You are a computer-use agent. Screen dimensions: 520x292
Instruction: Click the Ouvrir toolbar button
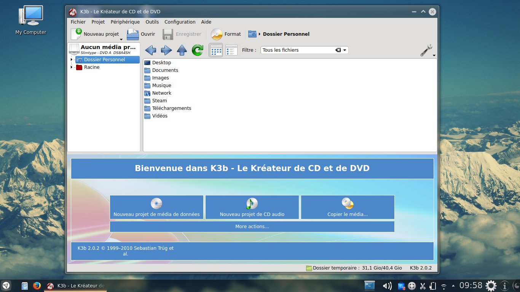(141, 34)
